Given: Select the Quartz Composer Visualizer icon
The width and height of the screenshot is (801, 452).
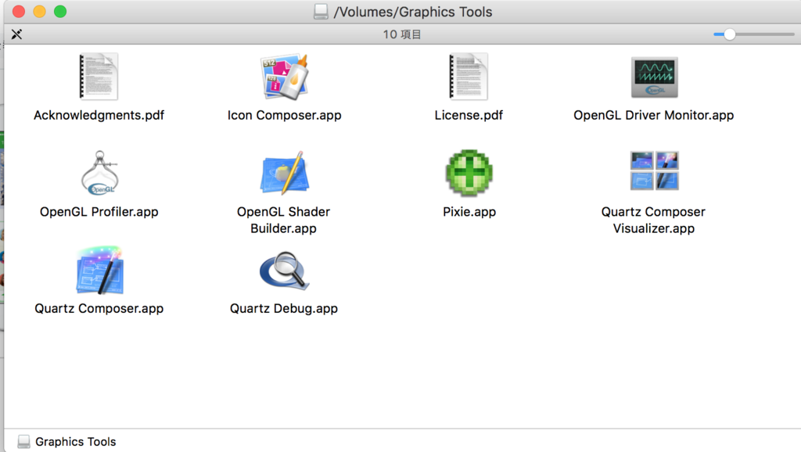Looking at the screenshot, I should [655, 170].
